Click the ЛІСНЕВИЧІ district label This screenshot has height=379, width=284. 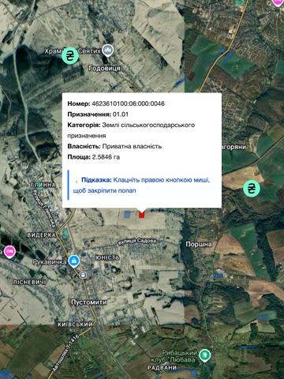(29, 282)
